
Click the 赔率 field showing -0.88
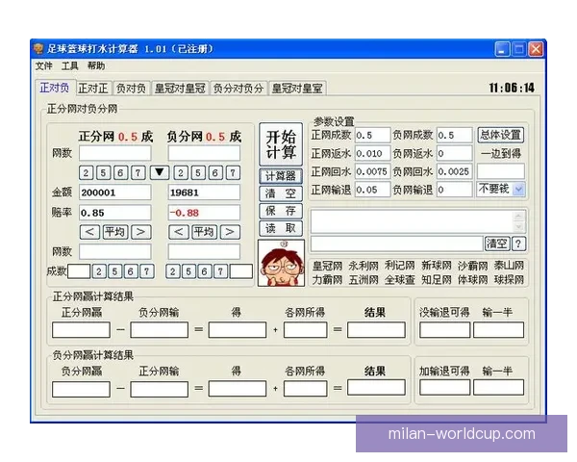[x=204, y=213]
